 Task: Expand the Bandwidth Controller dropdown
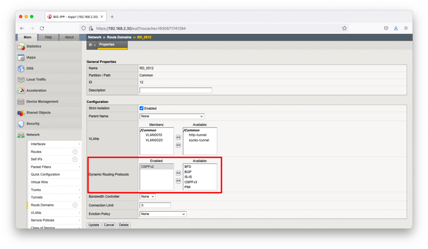(147, 197)
